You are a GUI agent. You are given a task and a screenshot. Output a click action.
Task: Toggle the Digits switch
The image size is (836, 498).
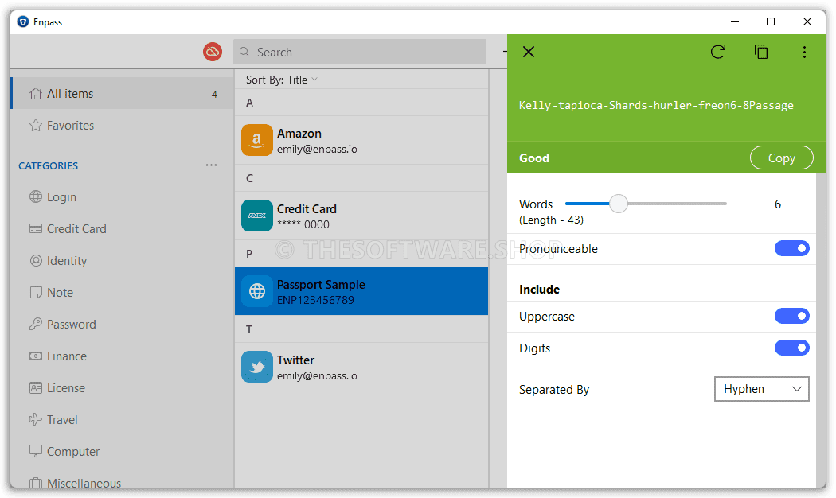791,348
